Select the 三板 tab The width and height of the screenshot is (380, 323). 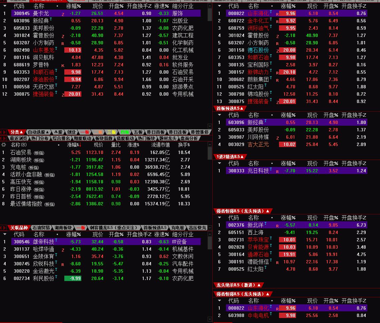tap(111, 132)
